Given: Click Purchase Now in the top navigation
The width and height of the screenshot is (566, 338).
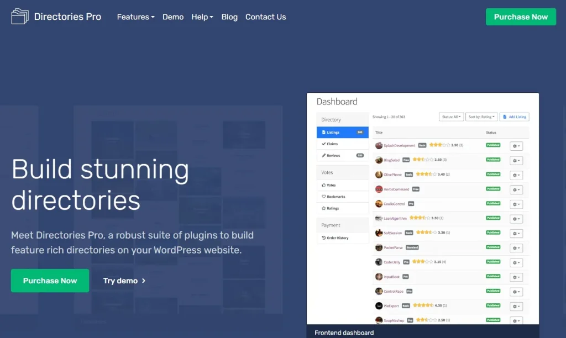Looking at the screenshot, I should click(521, 17).
